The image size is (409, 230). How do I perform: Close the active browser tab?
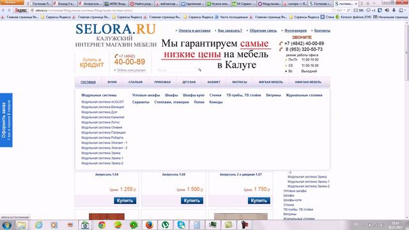tap(356, 4)
